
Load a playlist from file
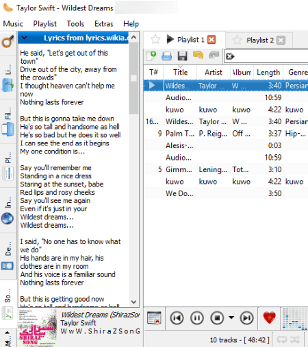(166, 56)
